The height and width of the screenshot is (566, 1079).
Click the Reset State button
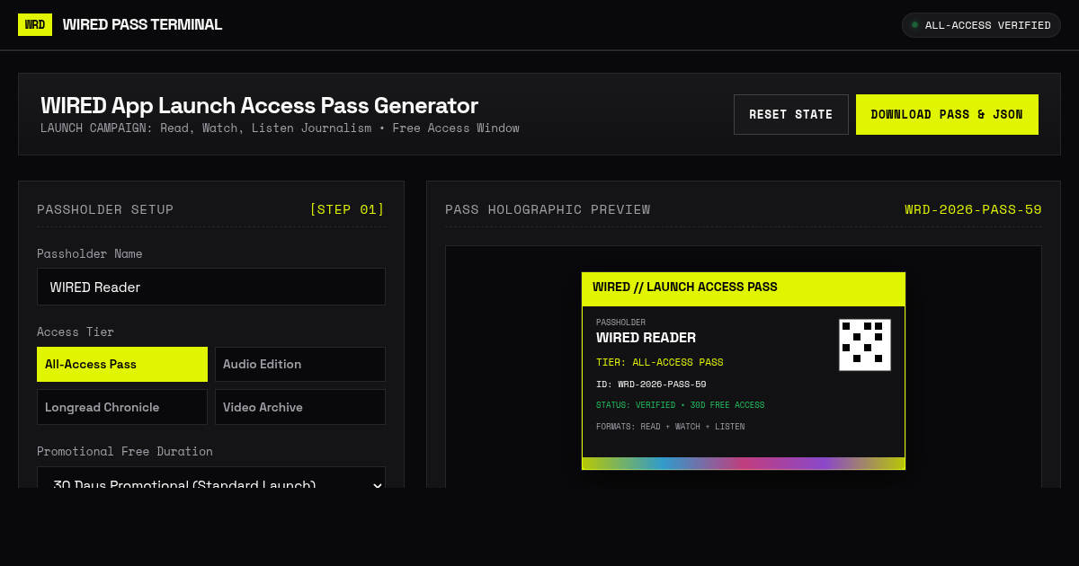791,114
